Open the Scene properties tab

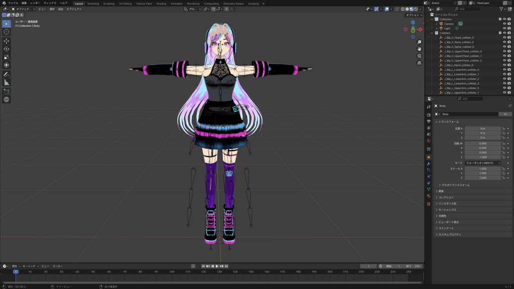(x=429, y=134)
